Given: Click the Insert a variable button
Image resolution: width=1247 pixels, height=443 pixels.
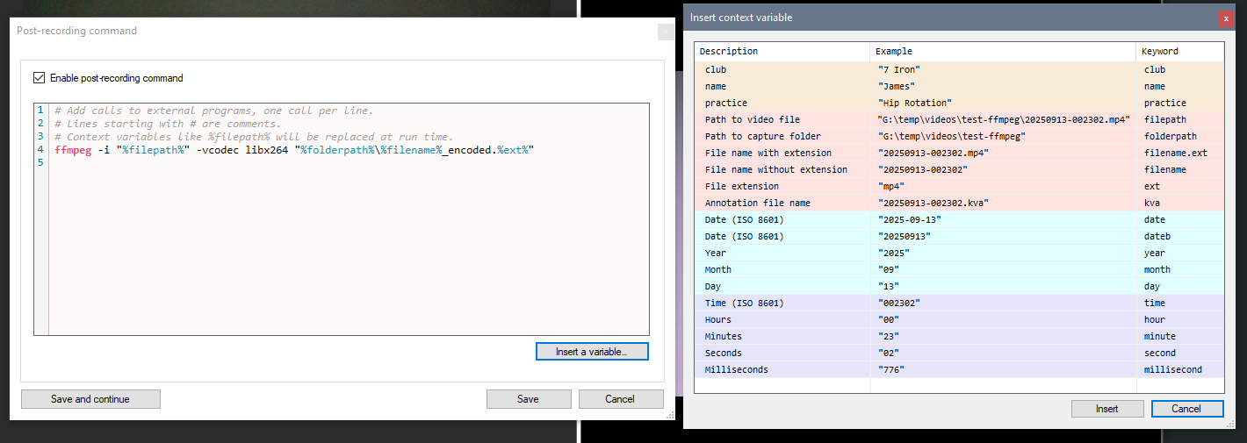Looking at the screenshot, I should (x=592, y=352).
